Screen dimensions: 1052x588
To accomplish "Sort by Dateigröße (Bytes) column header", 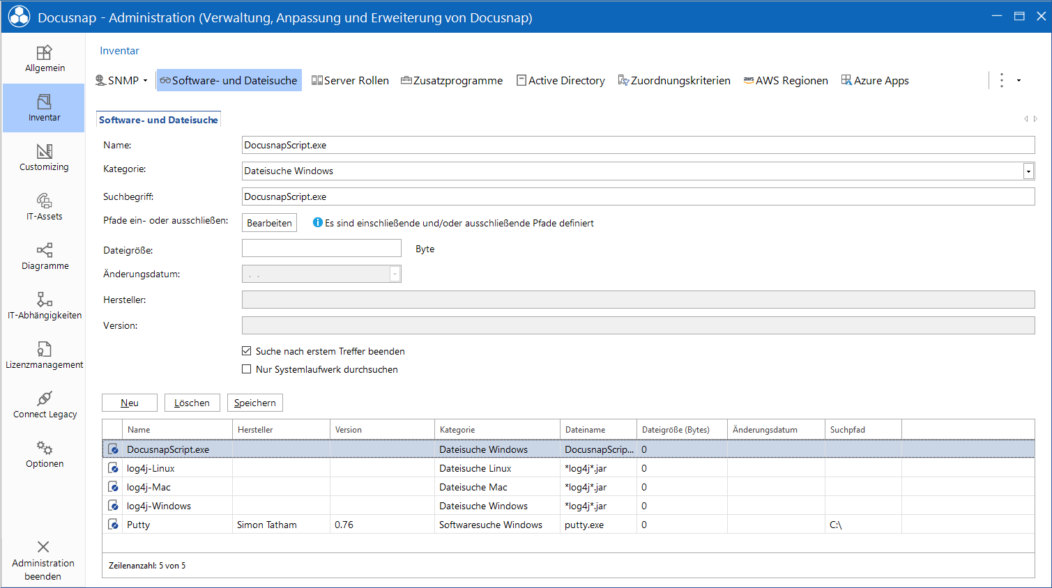I will 682,429.
